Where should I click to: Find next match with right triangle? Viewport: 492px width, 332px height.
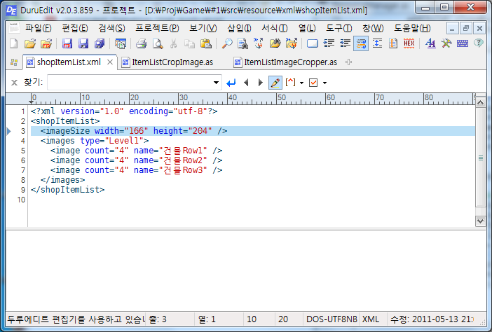click(260, 83)
